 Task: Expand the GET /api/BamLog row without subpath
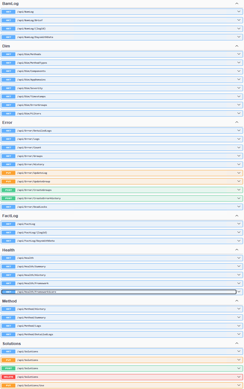tap(122, 12)
